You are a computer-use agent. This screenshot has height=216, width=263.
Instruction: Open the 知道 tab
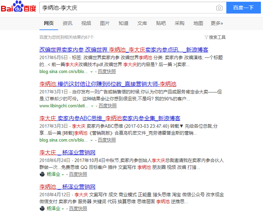[x=124, y=23]
